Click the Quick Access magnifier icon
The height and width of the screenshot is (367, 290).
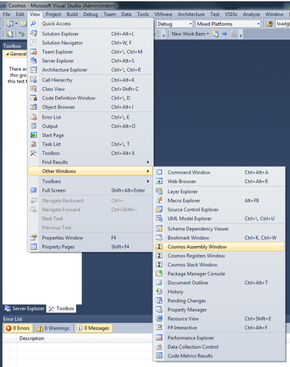tap(33, 24)
